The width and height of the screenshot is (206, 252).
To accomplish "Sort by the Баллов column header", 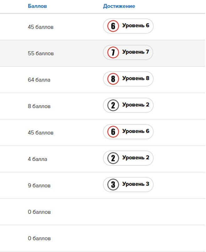I will [x=37, y=6].
